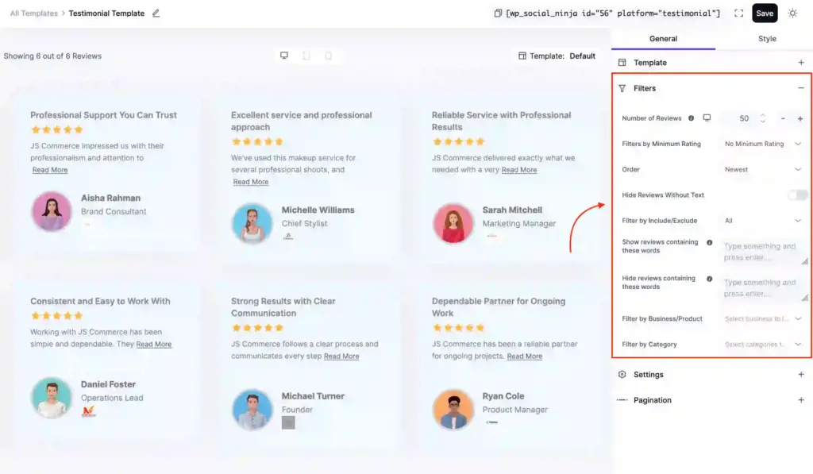Rename the template using the pencil icon
The image size is (813, 474).
tap(156, 13)
